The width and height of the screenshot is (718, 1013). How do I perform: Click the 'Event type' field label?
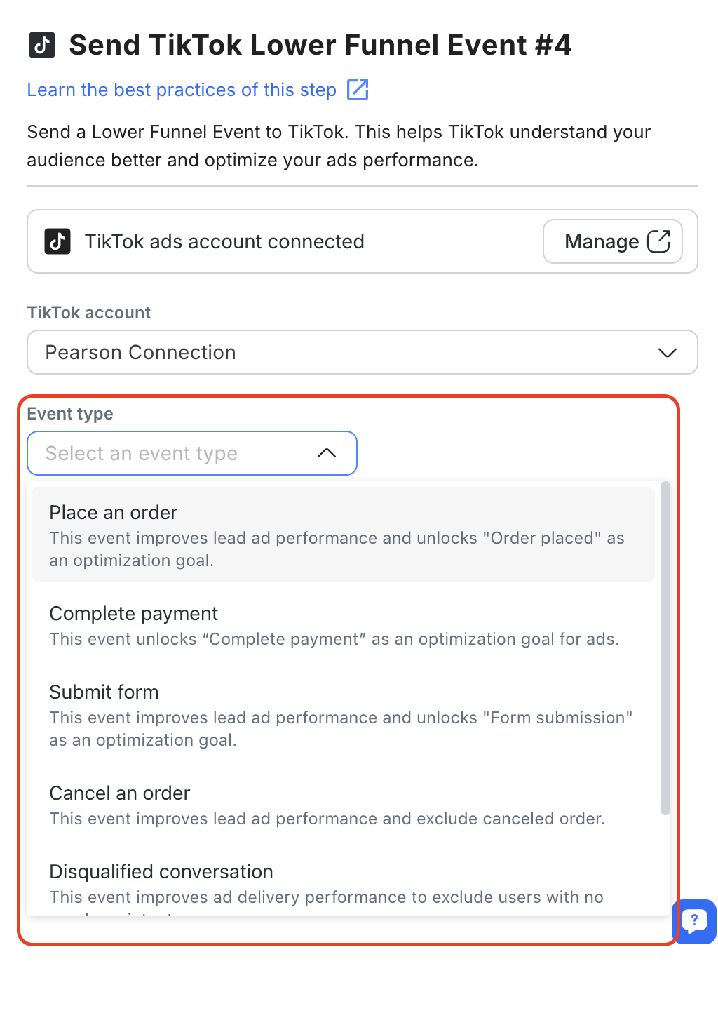[x=70, y=414]
